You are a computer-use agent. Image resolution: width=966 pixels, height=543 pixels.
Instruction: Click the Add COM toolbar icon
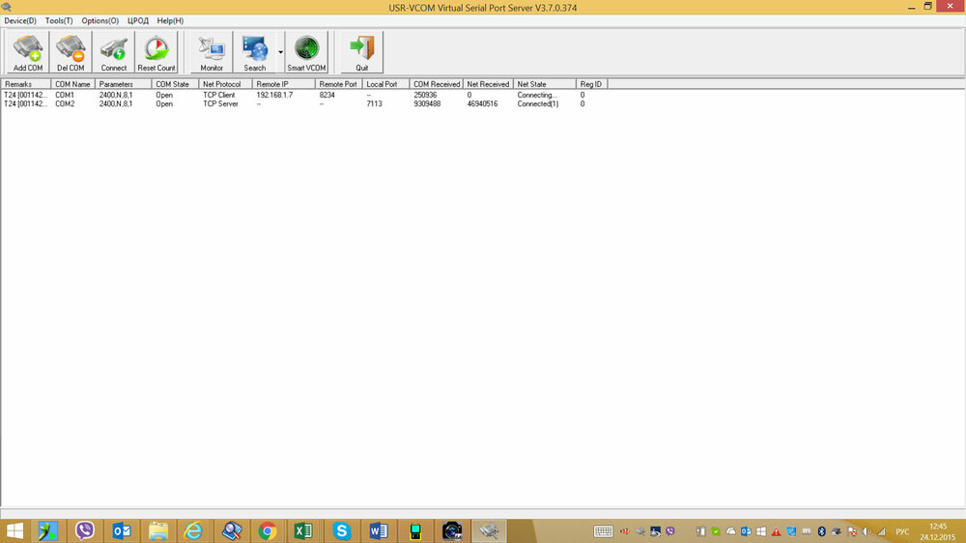point(28,52)
